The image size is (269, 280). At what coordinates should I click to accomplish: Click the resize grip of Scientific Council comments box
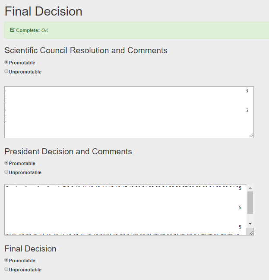point(251,136)
